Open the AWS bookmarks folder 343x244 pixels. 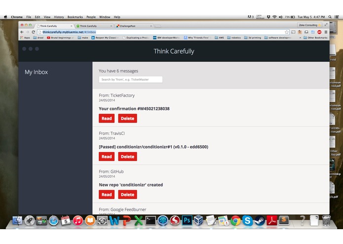pos(220,38)
